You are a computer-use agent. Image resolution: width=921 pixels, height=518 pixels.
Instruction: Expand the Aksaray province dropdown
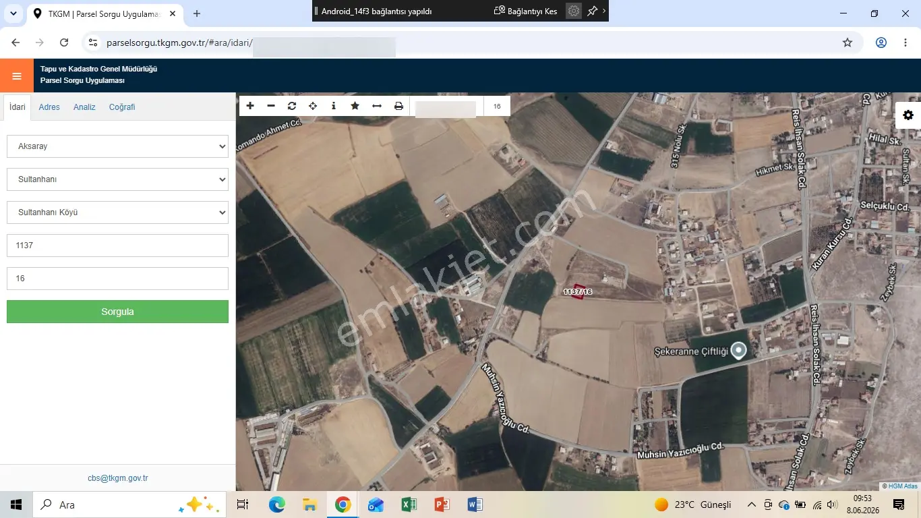pyautogui.click(x=117, y=146)
